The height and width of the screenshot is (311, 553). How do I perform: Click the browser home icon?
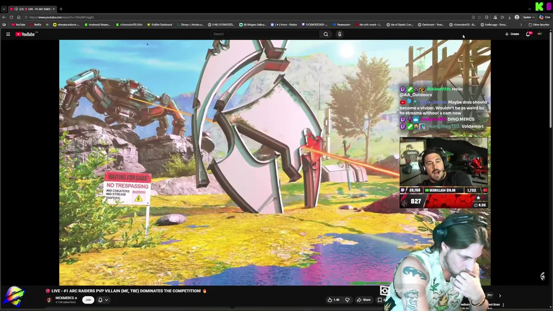[19, 17]
